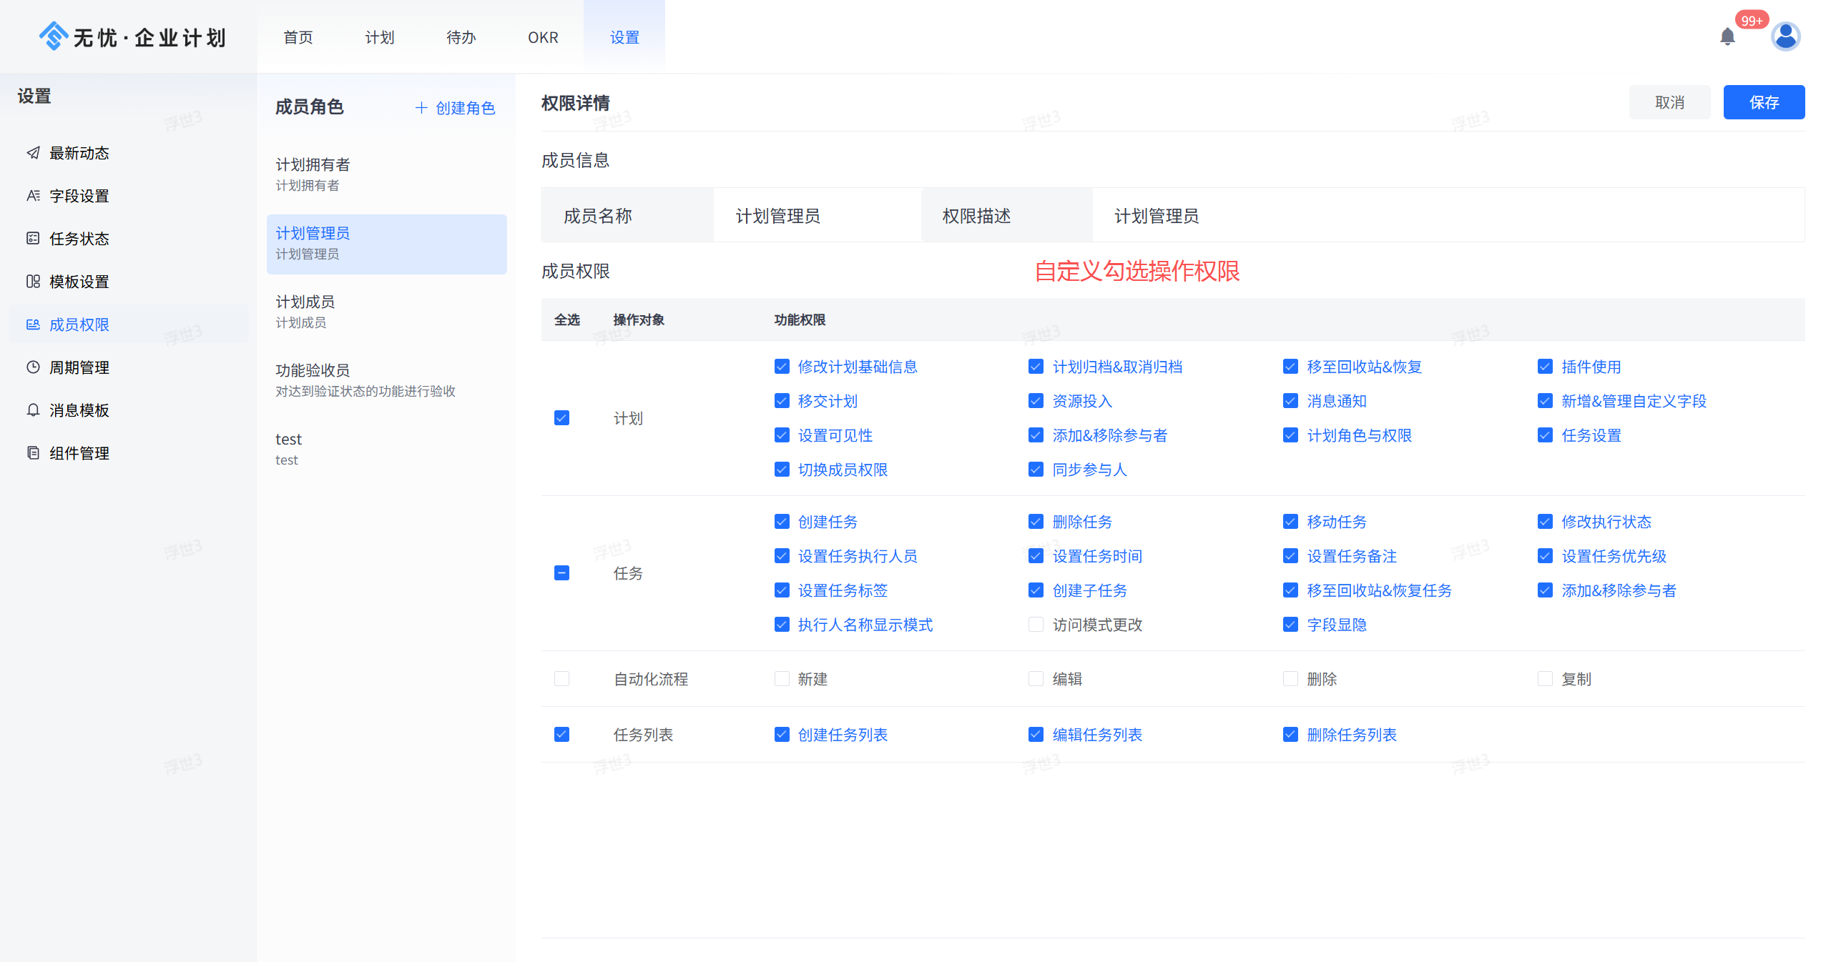This screenshot has height=962, width=1831.
Task: Uncheck the 修改计划基础信息 permission
Action: [x=782, y=367]
